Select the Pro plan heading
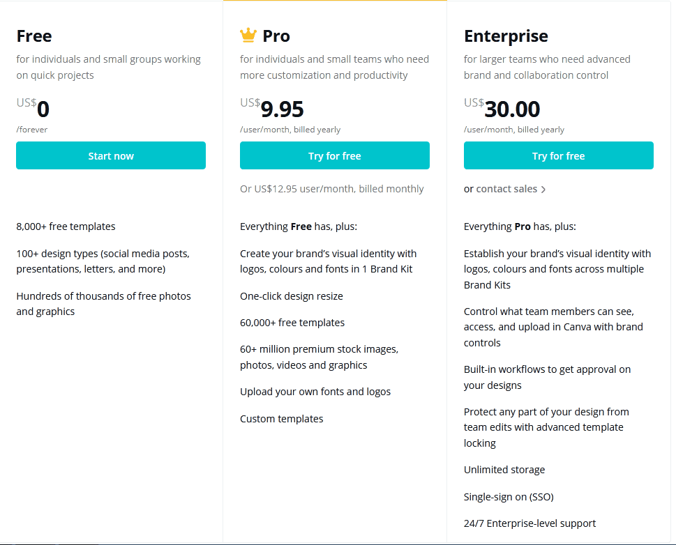Image resolution: width=676 pixels, height=545 pixels. pyautogui.click(x=276, y=36)
